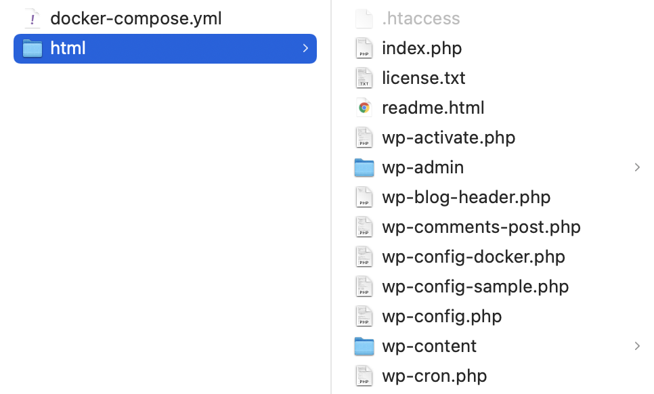Viewport: 654px width, 394px height.
Task: Select the wp-admin folder icon
Action: click(x=364, y=168)
